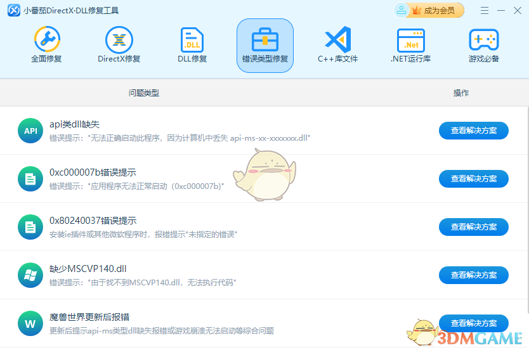The height and width of the screenshot is (350, 529).
Task: Select the DirectX修复 icon
Action: click(119, 40)
